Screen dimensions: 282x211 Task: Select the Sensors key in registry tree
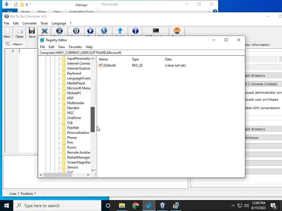73,167
